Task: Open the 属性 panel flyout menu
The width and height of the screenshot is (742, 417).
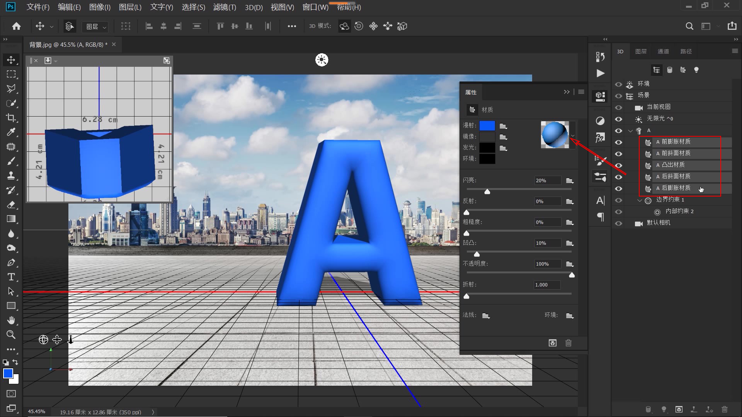Action: tap(581, 92)
